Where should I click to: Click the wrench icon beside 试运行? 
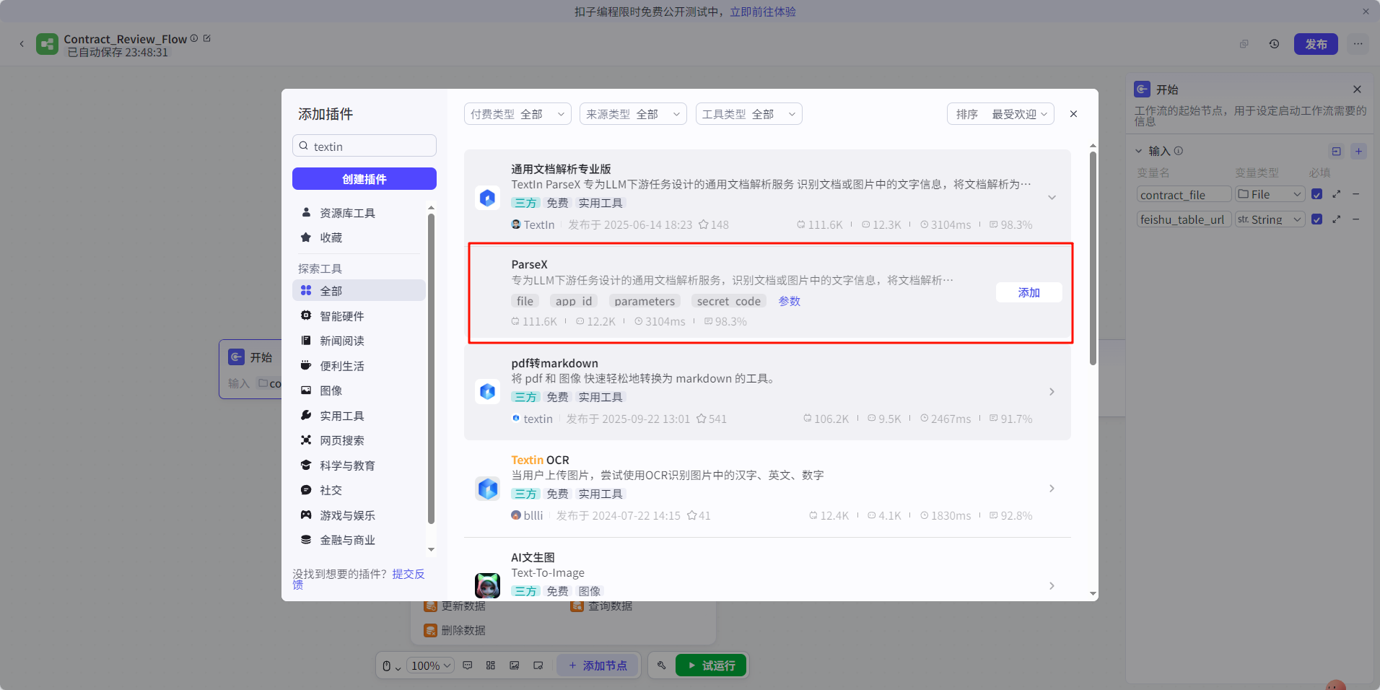[661, 665]
